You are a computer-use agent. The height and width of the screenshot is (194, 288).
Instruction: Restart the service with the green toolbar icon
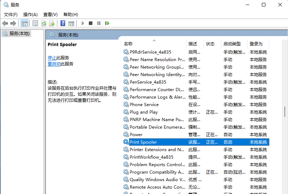(107, 23)
